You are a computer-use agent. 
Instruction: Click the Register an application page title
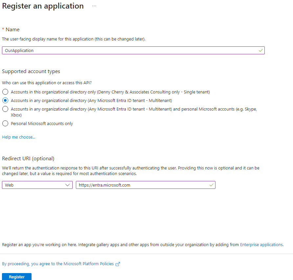(x=43, y=6)
